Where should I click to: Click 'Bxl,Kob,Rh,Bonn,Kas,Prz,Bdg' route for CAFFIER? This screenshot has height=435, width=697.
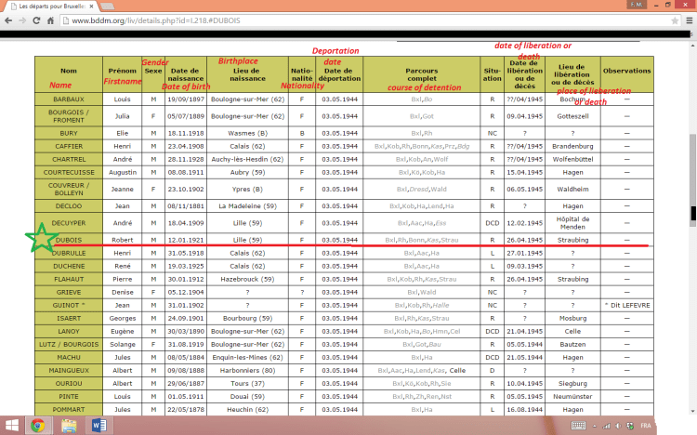pos(421,146)
